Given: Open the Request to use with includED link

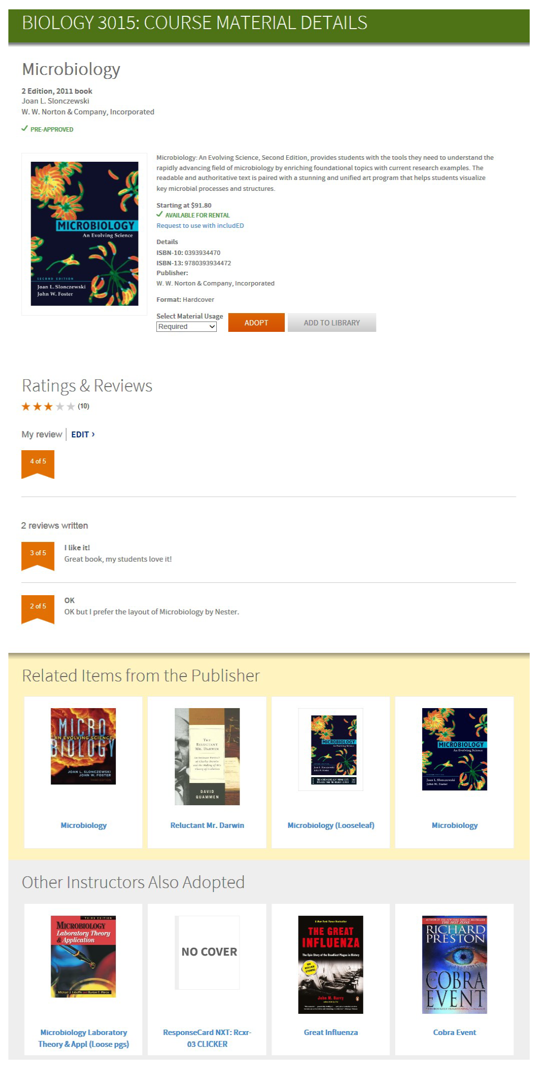Looking at the screenshot, I should [200, 225].
